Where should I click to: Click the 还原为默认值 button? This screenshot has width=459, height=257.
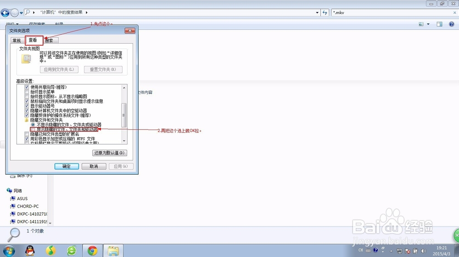pyautogui.click(x=110, y=153)
